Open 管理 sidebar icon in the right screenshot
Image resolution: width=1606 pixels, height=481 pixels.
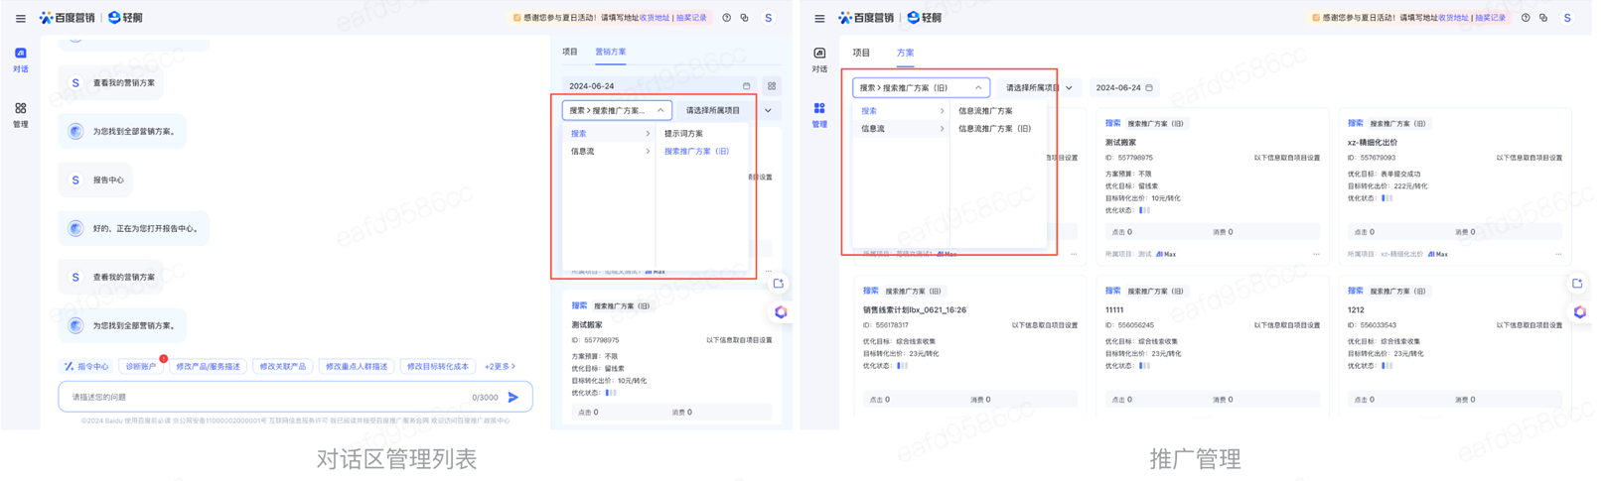click(819, 115)
